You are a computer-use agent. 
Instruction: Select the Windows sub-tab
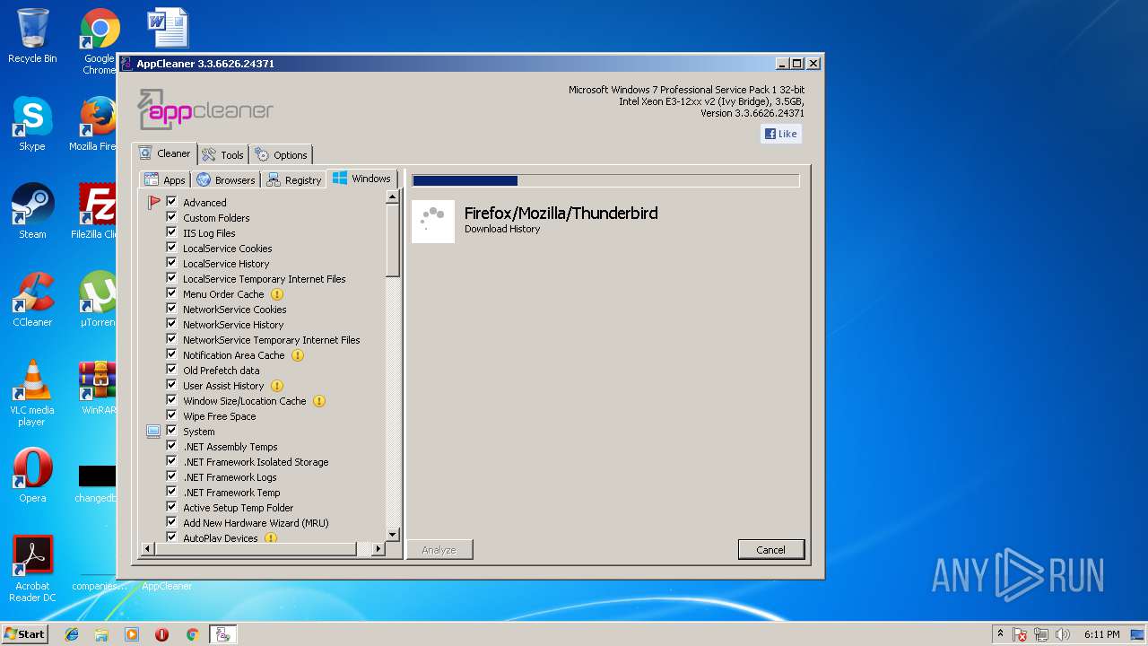(x=362, y=179)
